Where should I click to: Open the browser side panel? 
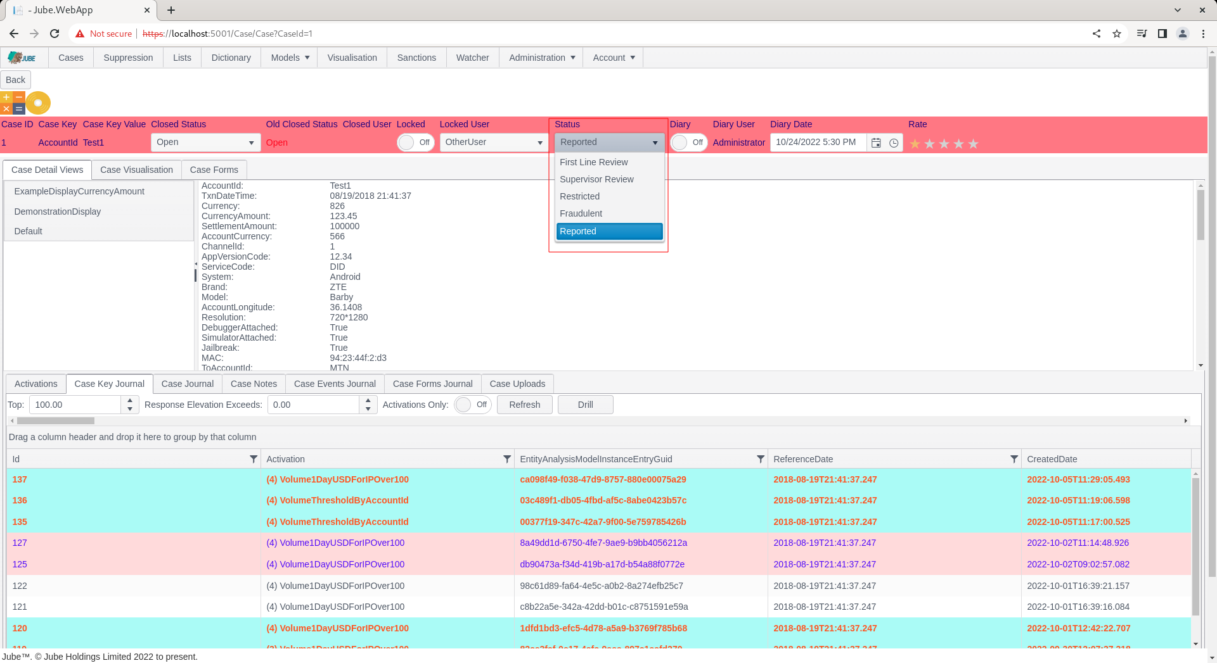(x=1162, y=34)
